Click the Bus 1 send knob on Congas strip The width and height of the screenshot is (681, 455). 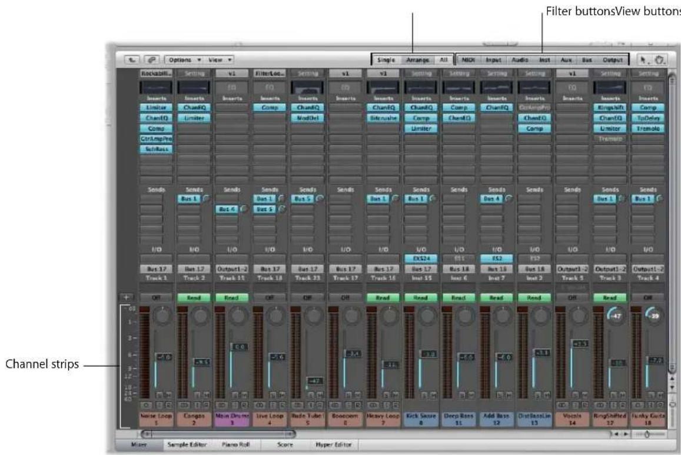click(x=207, y=198)
